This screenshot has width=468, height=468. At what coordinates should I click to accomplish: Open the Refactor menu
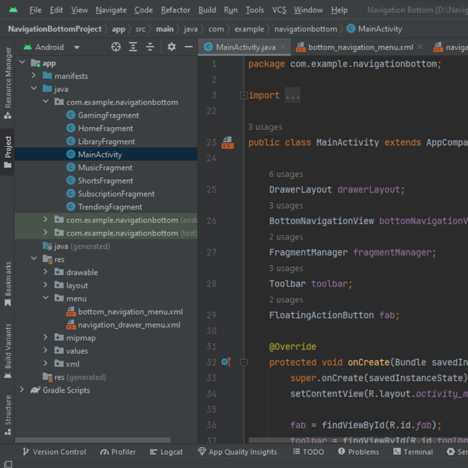[175, 10]
